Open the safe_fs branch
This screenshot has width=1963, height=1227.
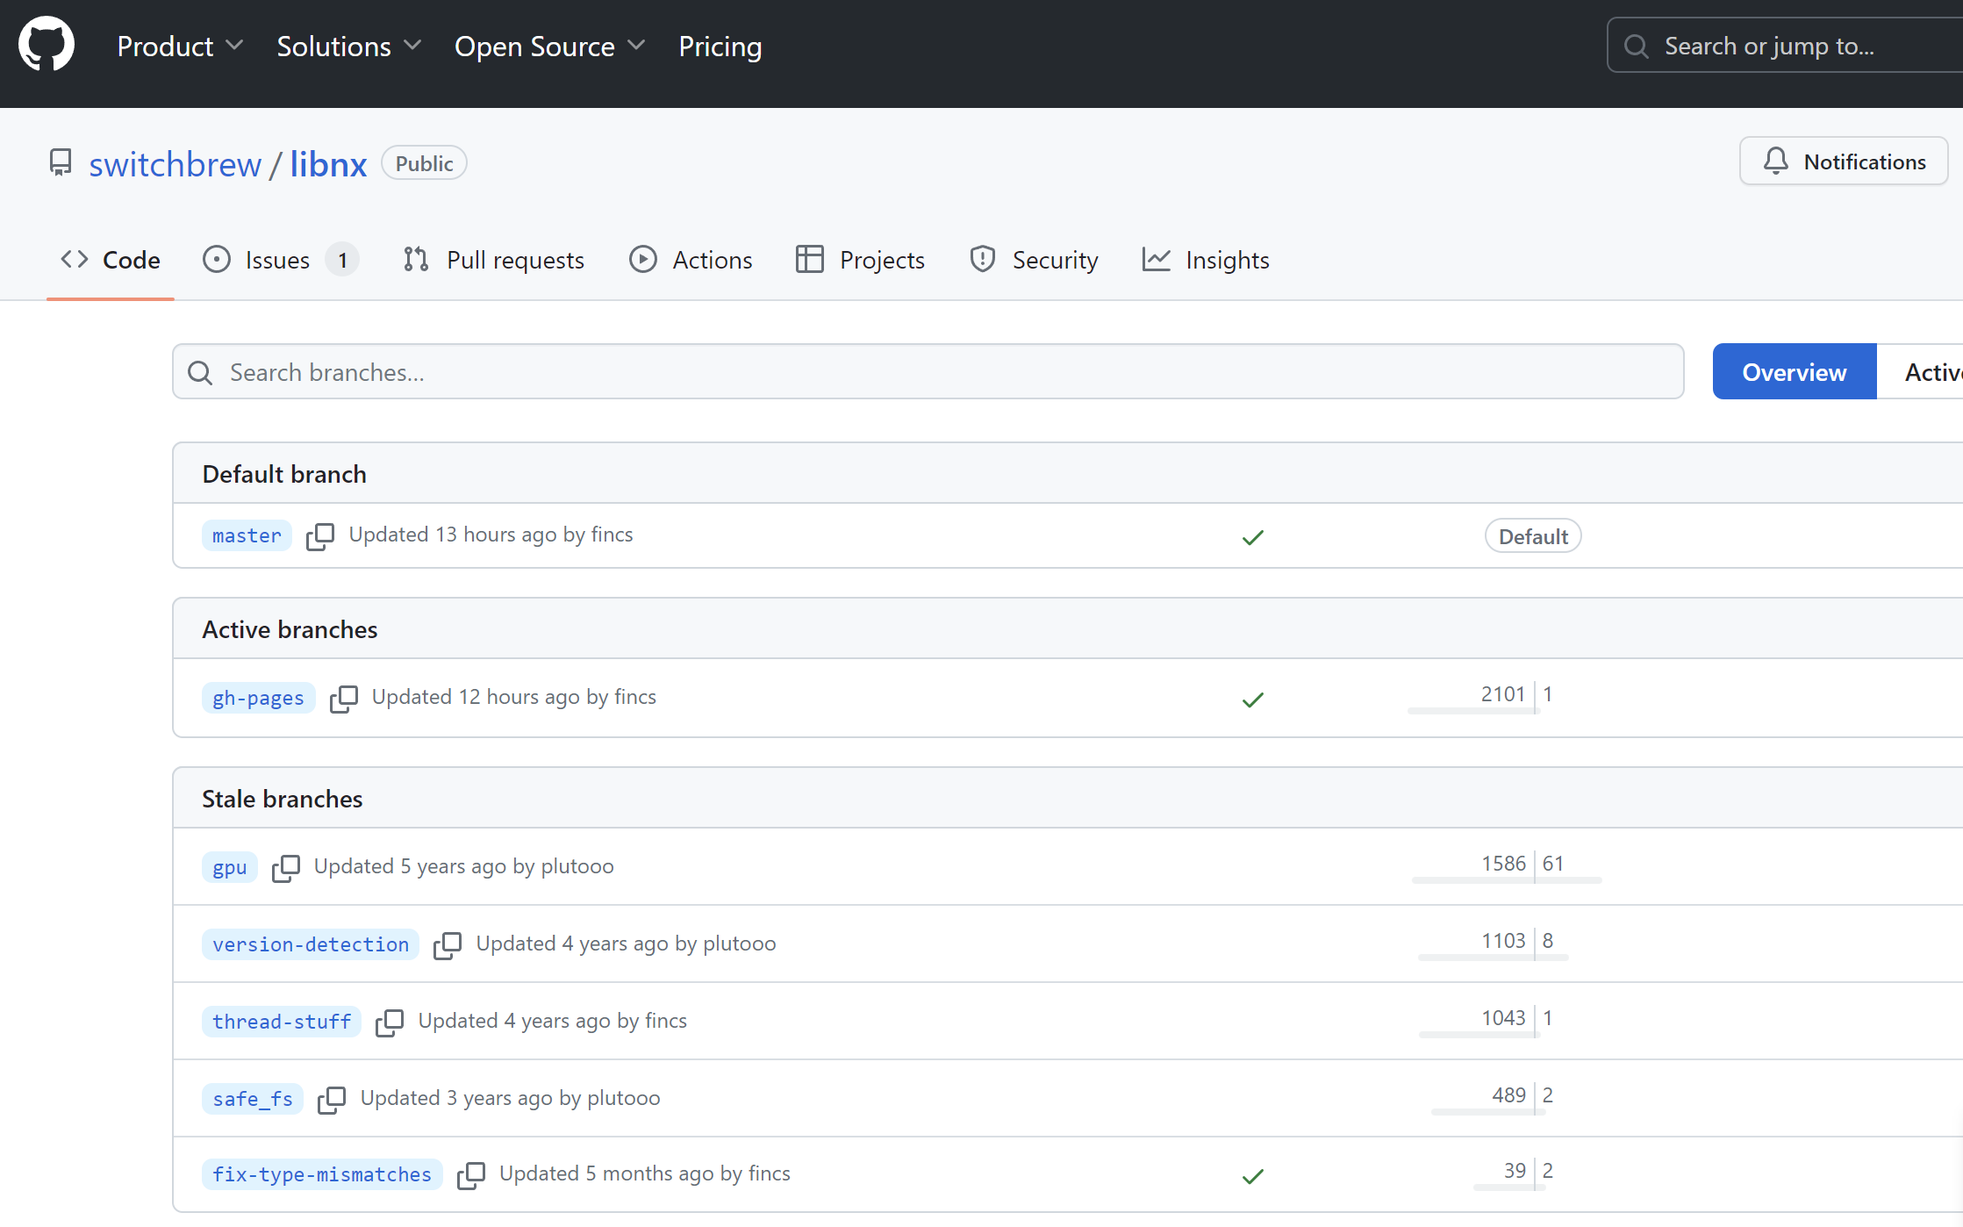point(253,1100)
